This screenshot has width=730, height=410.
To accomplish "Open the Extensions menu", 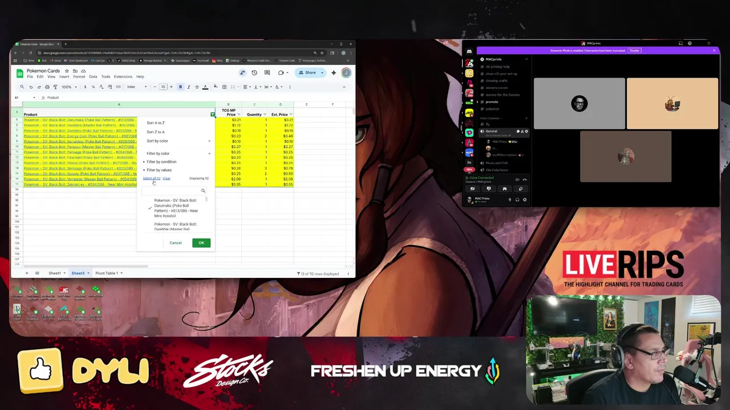I will point(123,76).
